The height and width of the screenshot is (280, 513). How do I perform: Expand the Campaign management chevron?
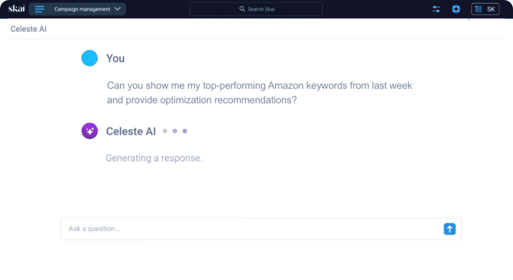pyautogui.click(x=118, y=9)
